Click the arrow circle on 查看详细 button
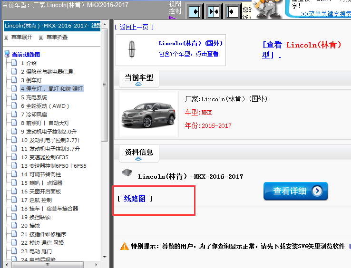The image size is (351, 268). point(317,191)
